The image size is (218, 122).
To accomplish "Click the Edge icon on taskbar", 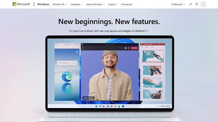I will coord(119,106).
